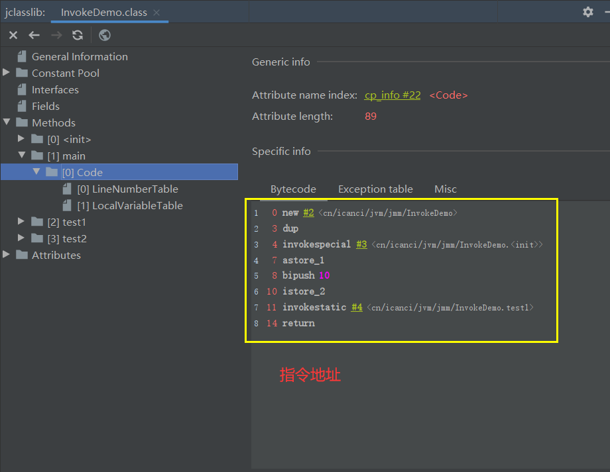Click Attributes folder icon
The height and width of the screenshot is (472, 610).
coord(22,254)
